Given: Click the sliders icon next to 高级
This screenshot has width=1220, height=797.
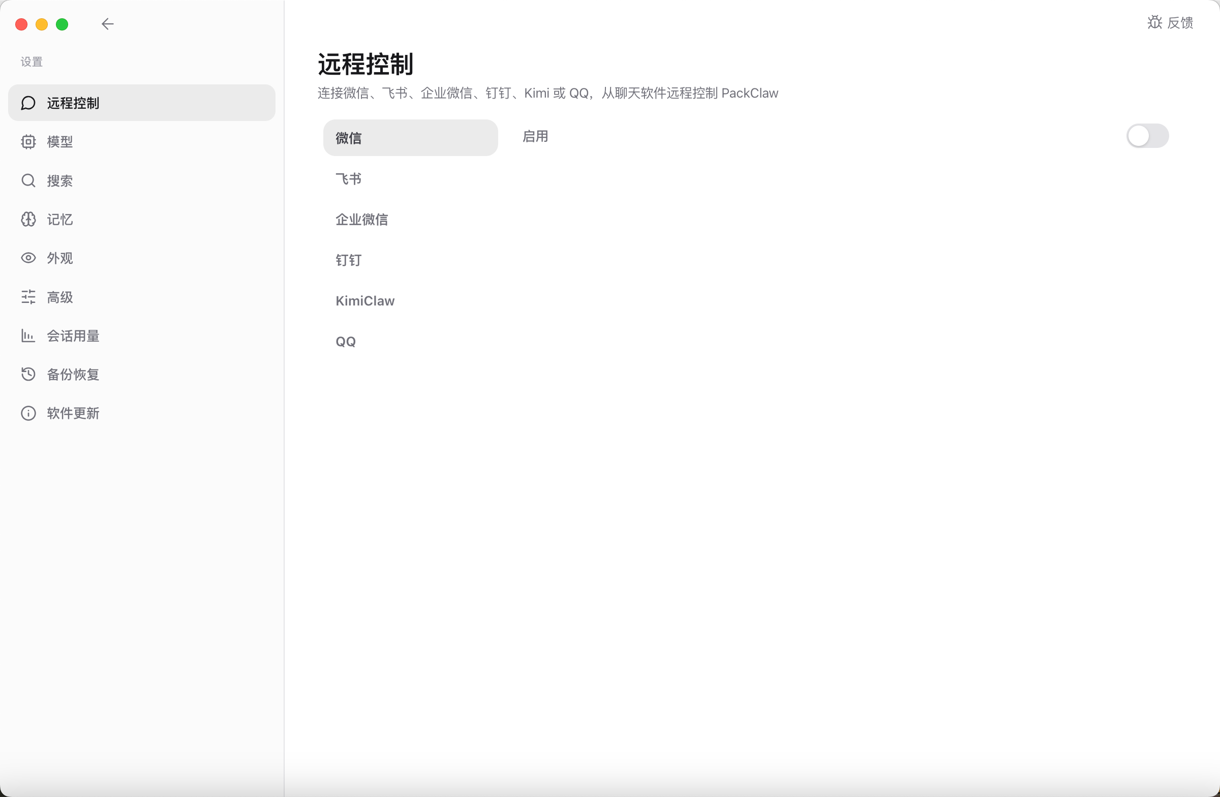Looking at the screenshot, I should (28, 297).
